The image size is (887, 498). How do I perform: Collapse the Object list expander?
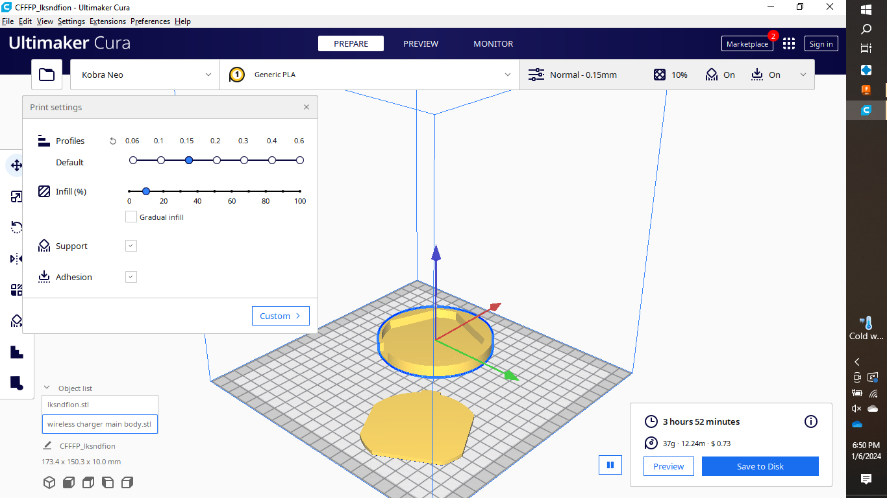pos(47,388)
